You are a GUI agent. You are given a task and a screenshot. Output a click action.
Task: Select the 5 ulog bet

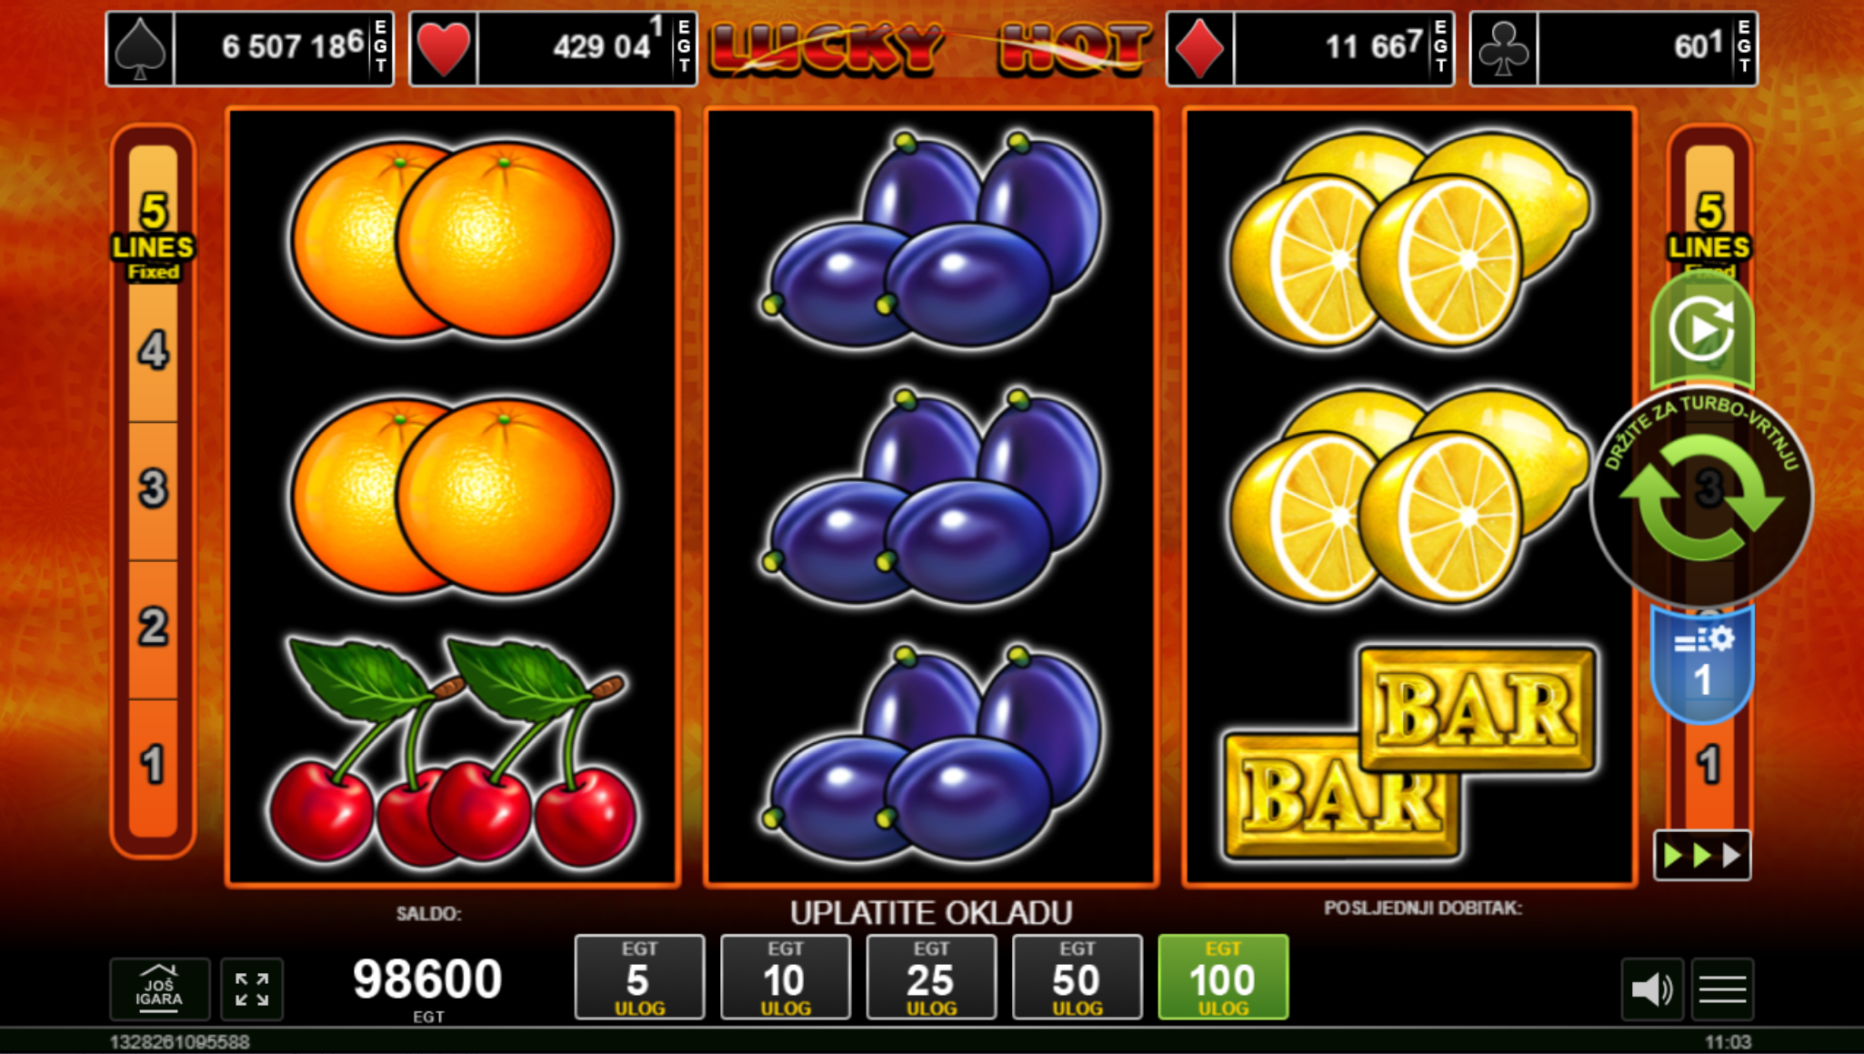[x=639, y=978]
